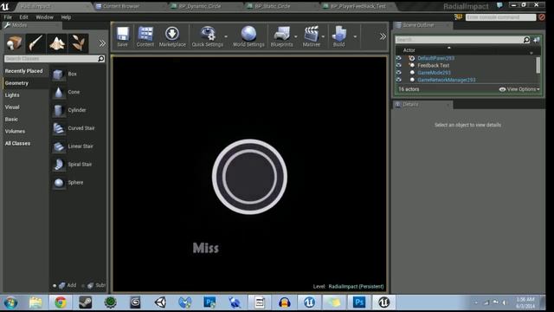The height and width of the screenshot is (312, 554).
Task: Open View Options dropdown in outliner
Action: tap(519, 89)
